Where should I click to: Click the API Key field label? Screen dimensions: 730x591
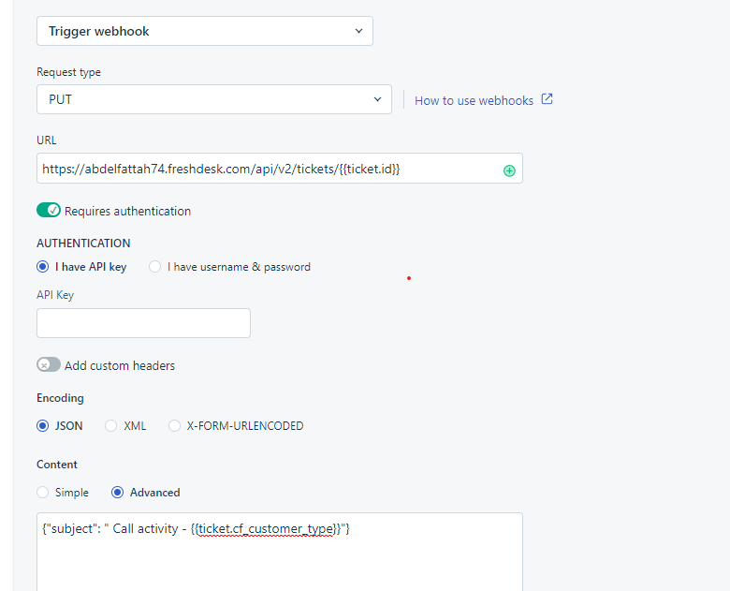click(x=55, y=295)
